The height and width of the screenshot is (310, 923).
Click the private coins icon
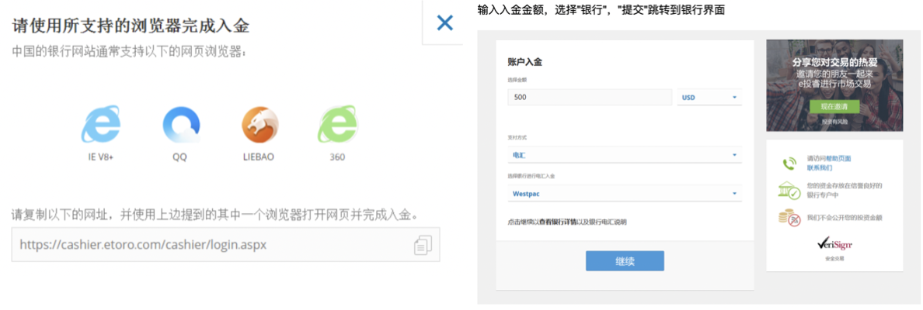[789, 218]
